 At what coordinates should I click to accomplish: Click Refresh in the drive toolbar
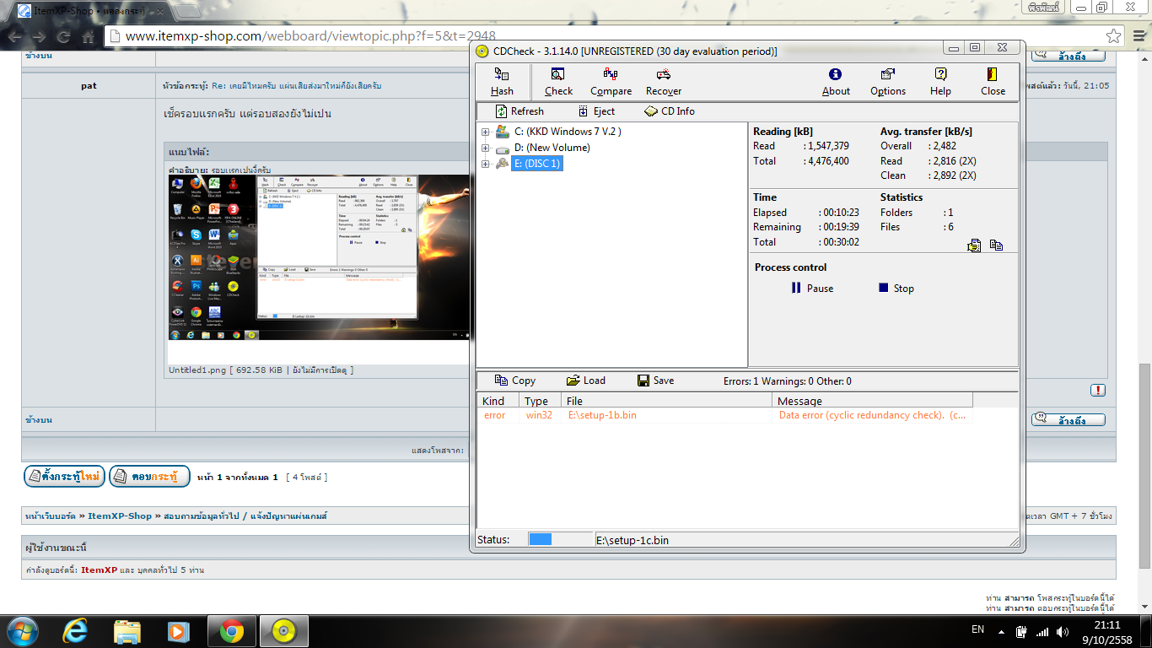(x=519, y=111)
